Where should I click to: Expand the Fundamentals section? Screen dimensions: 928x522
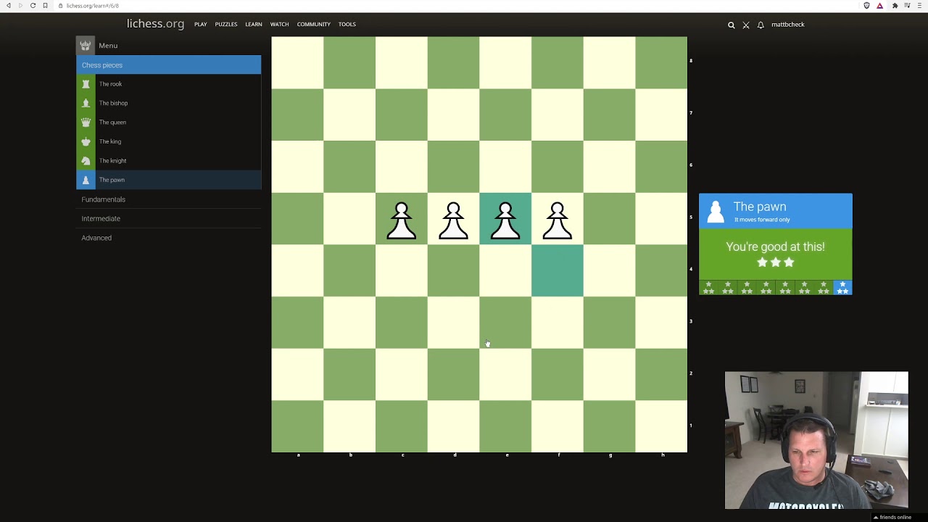[168, 199]
